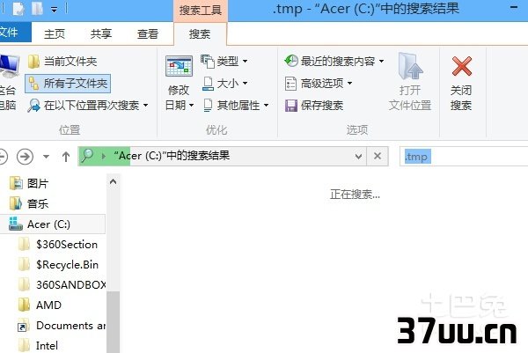Click the red Close search (关闭搜索) icon
The width and height of the screenshot is (528, 353).
(x=462, y=66)
